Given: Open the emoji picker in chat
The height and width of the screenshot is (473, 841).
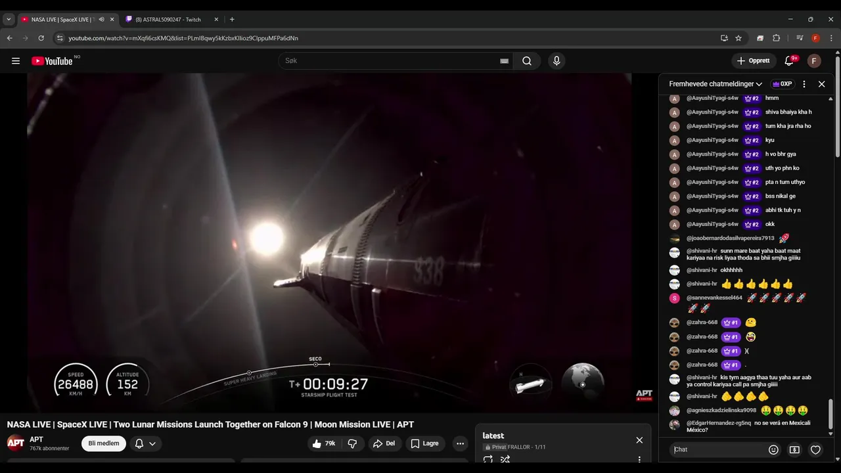Looking at the screenshot, I should click(x=773, y=450).
